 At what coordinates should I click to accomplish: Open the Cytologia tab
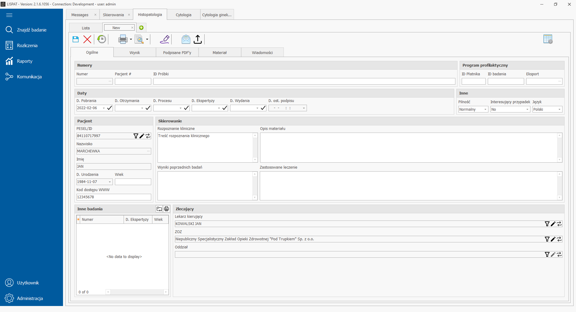tap(183, 15)
